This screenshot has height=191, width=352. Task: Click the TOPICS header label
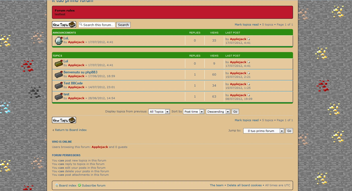[x=57, y=56]
